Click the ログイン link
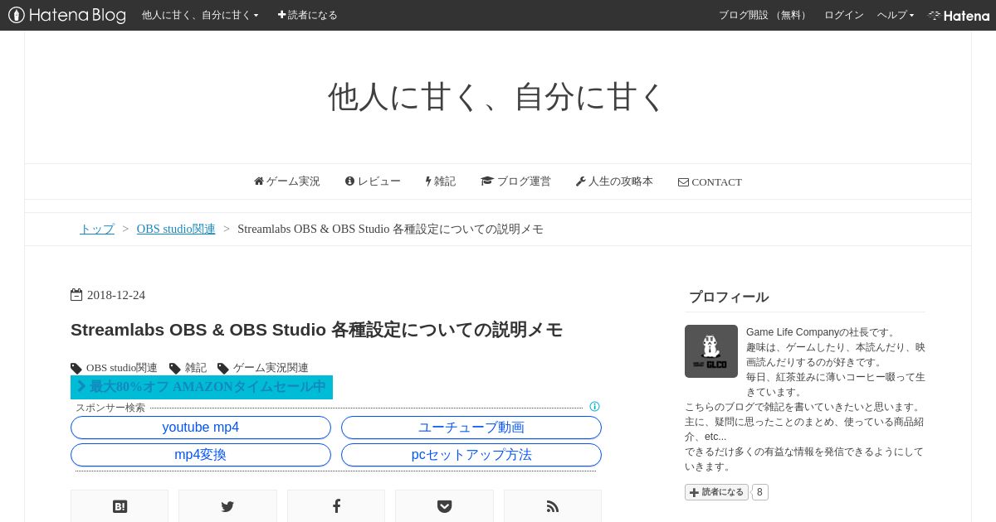 pos(843,15)
